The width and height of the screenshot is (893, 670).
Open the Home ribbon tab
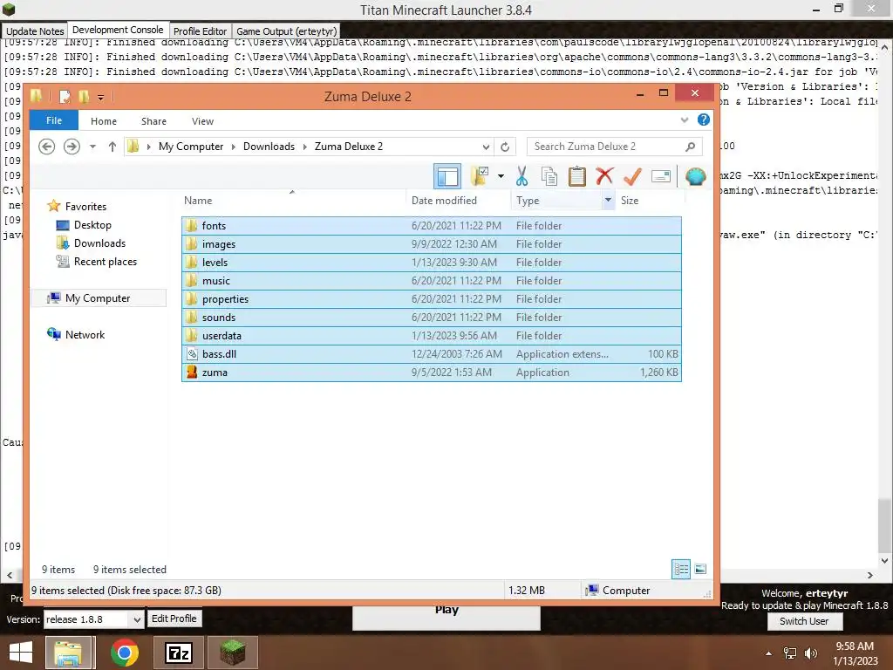[x=104, y=120]
